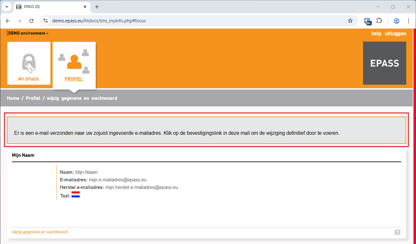
Task: Click the address bar URL
Action: (99, 21)
